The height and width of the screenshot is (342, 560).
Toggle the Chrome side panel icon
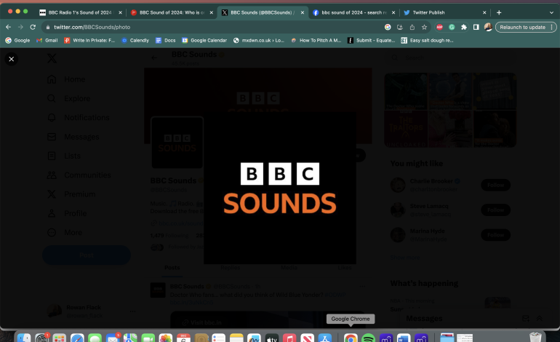476,27
